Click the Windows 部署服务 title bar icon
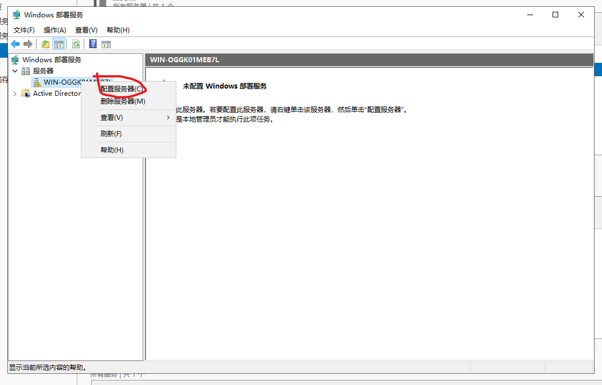Image resolution: width=602 pixels, height=385 pixels. 16,15
